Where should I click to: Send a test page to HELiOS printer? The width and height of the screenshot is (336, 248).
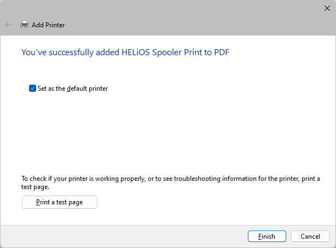tap(60, 202)
